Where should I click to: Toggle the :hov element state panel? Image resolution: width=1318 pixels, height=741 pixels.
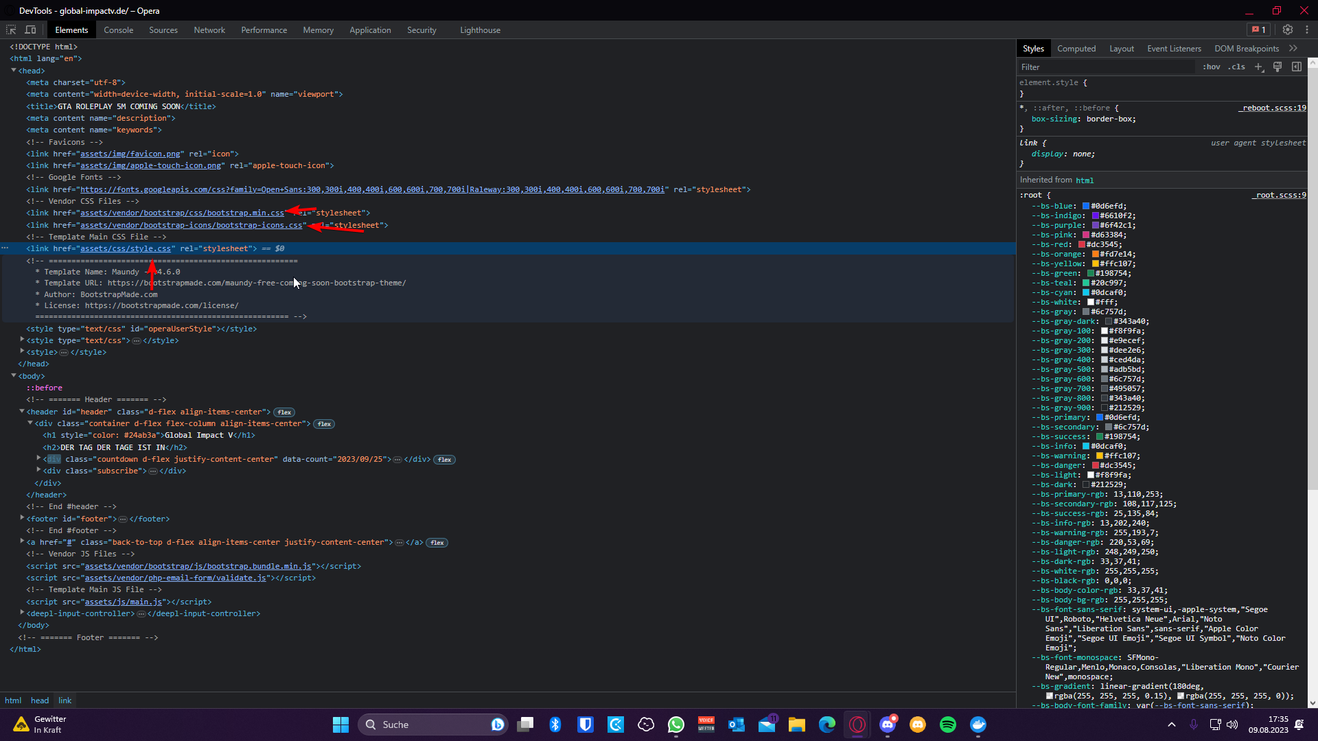(x=1211, y=67)
